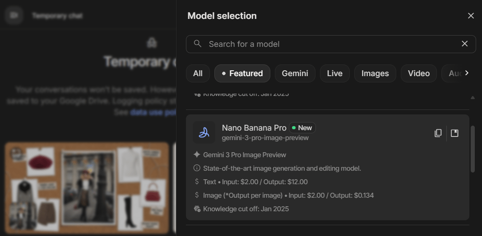Click the scroll-up arrow of model list
The image size is (482, 236).
pos(473,97)
